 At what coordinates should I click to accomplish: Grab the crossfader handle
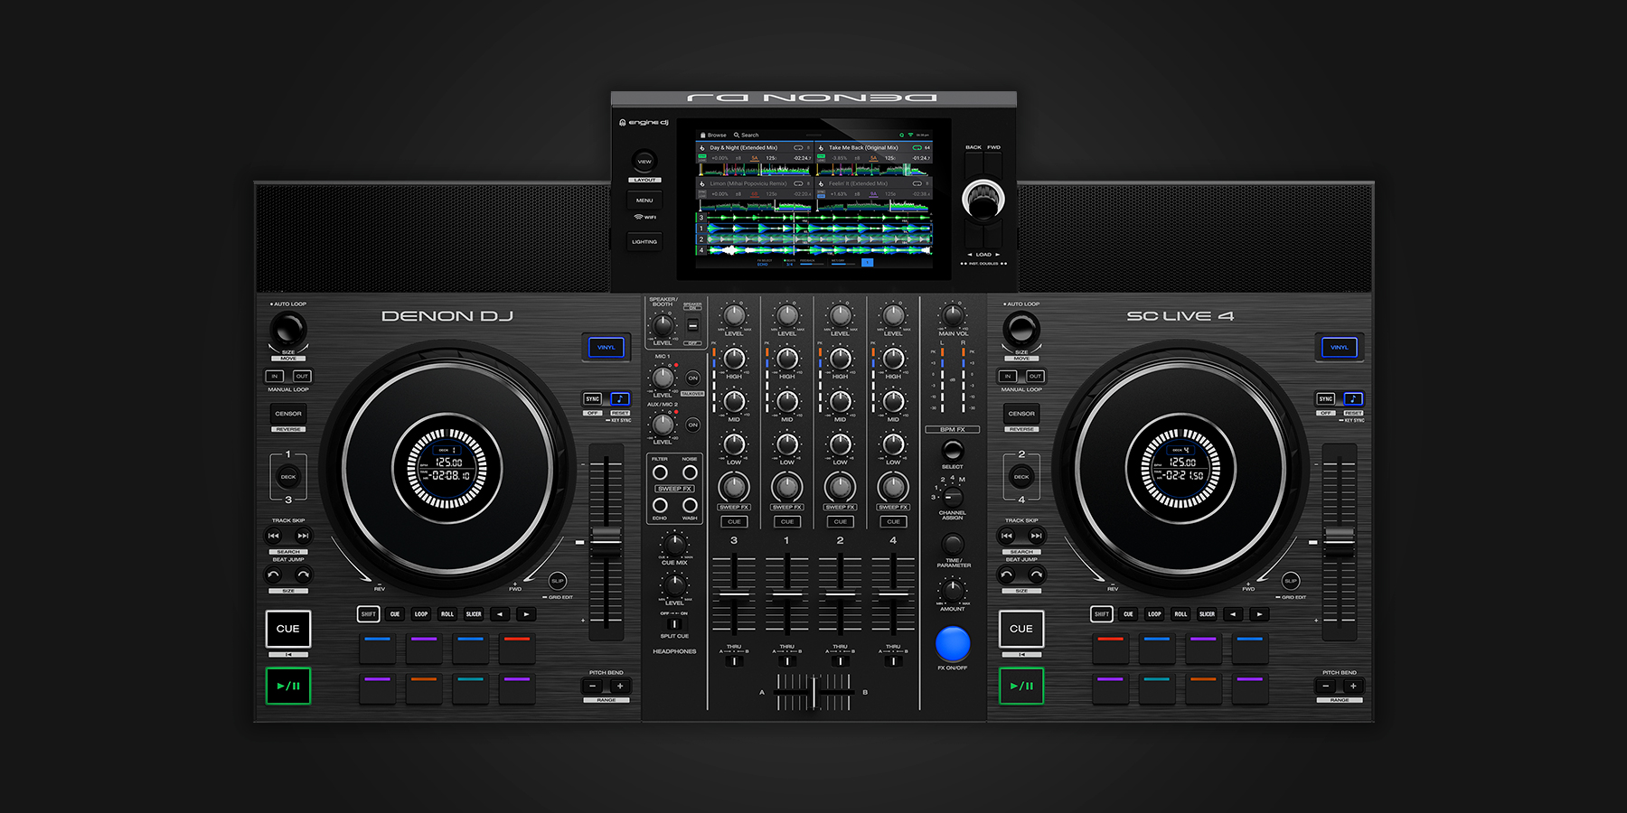point(813,693)
